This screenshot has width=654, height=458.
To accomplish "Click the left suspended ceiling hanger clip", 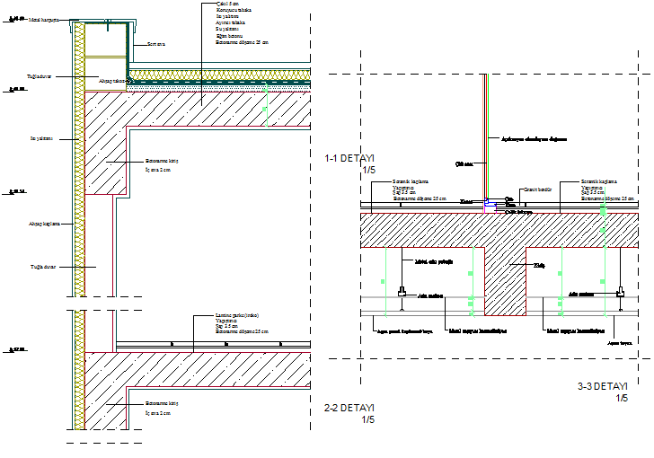I will (402, 291).
